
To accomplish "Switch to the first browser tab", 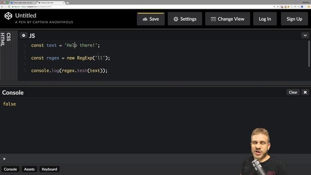I will pos(23,3).
